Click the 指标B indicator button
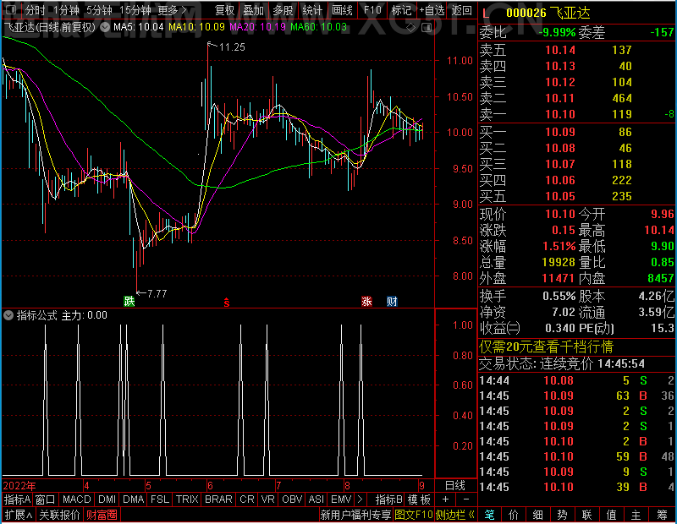The height and width of the screenshot is (524, 677). [388, 499]
